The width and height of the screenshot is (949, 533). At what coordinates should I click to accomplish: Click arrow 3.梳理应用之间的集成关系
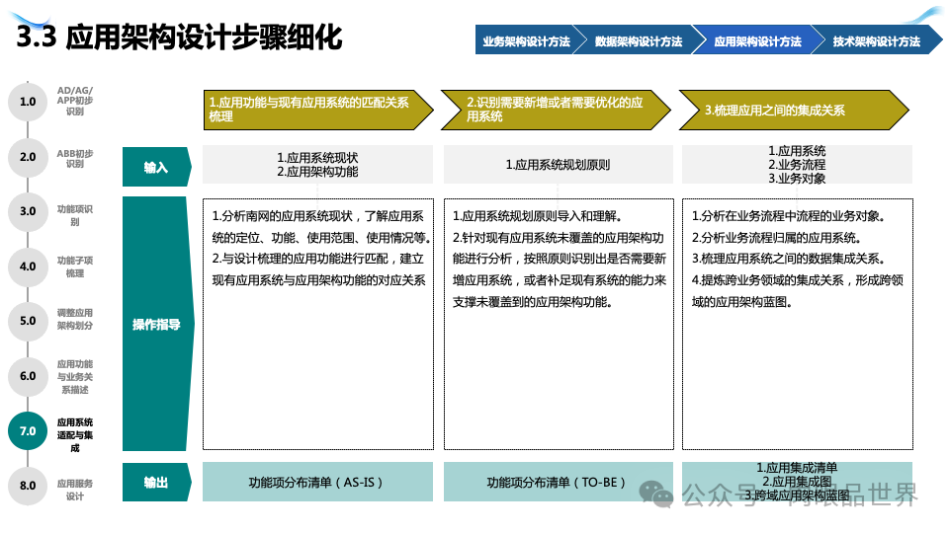tap(794, 110)
